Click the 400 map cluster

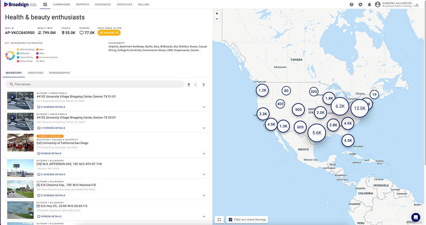(x=280, y=104)
